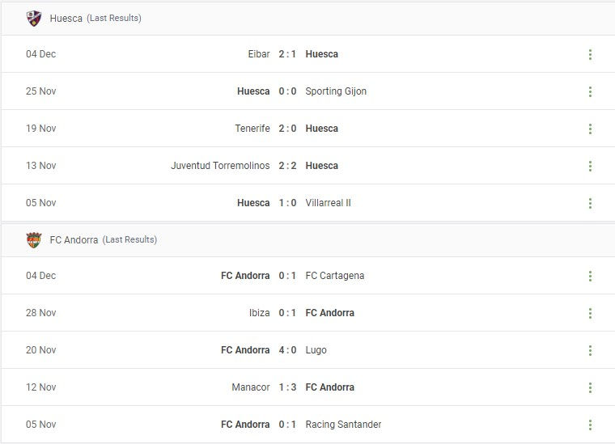The image size is (615, 444).
Task: Select the Sporting Gijon team name
Action: [336, 91]
